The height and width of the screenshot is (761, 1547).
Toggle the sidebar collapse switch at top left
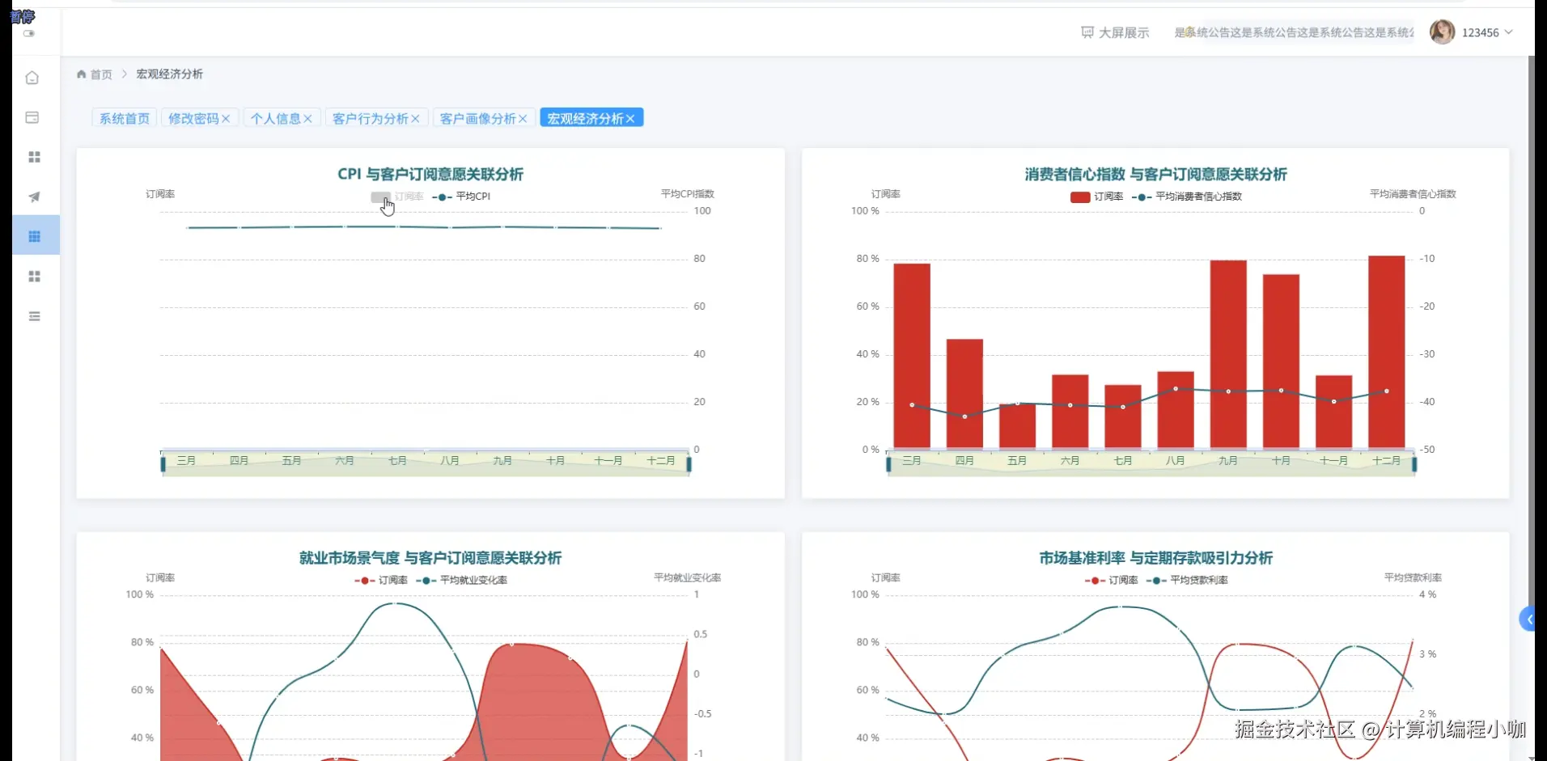pyautogui.click(x=29, y=33)
